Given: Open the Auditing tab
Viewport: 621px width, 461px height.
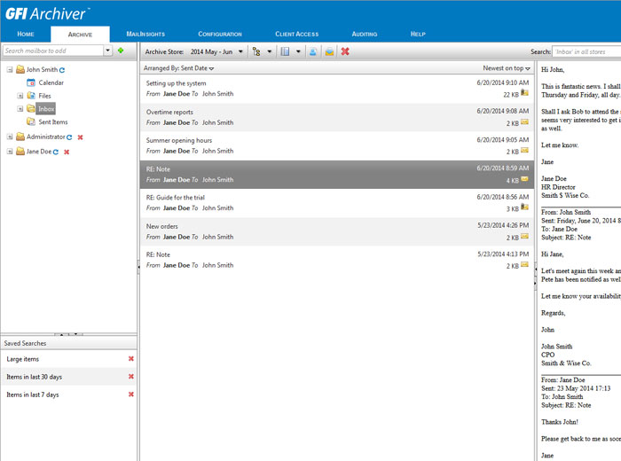Looking at the screenshot, I should (x=365, y=34).
